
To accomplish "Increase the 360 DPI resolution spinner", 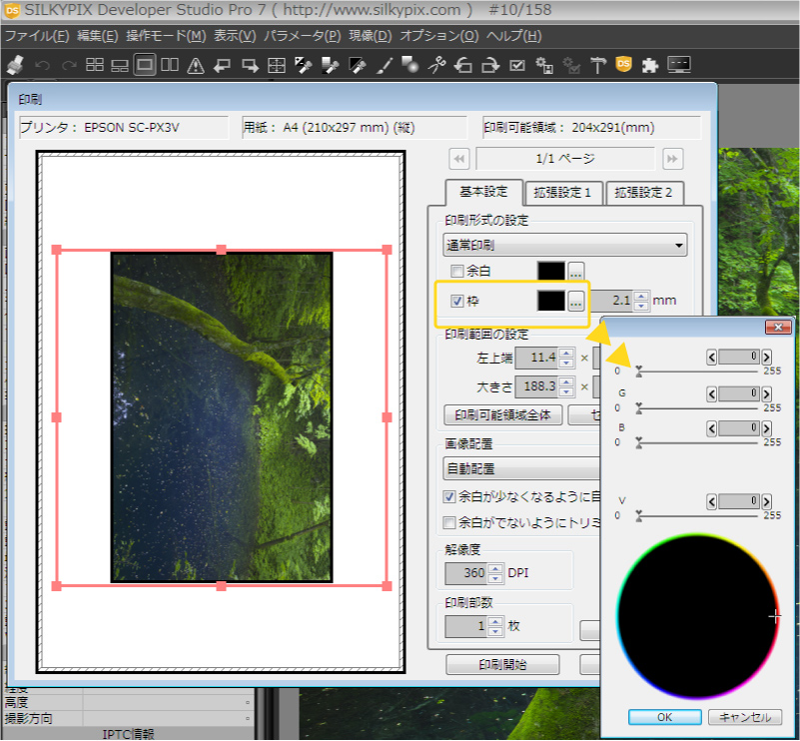I will pyautogui.click(x=495, y=568).
